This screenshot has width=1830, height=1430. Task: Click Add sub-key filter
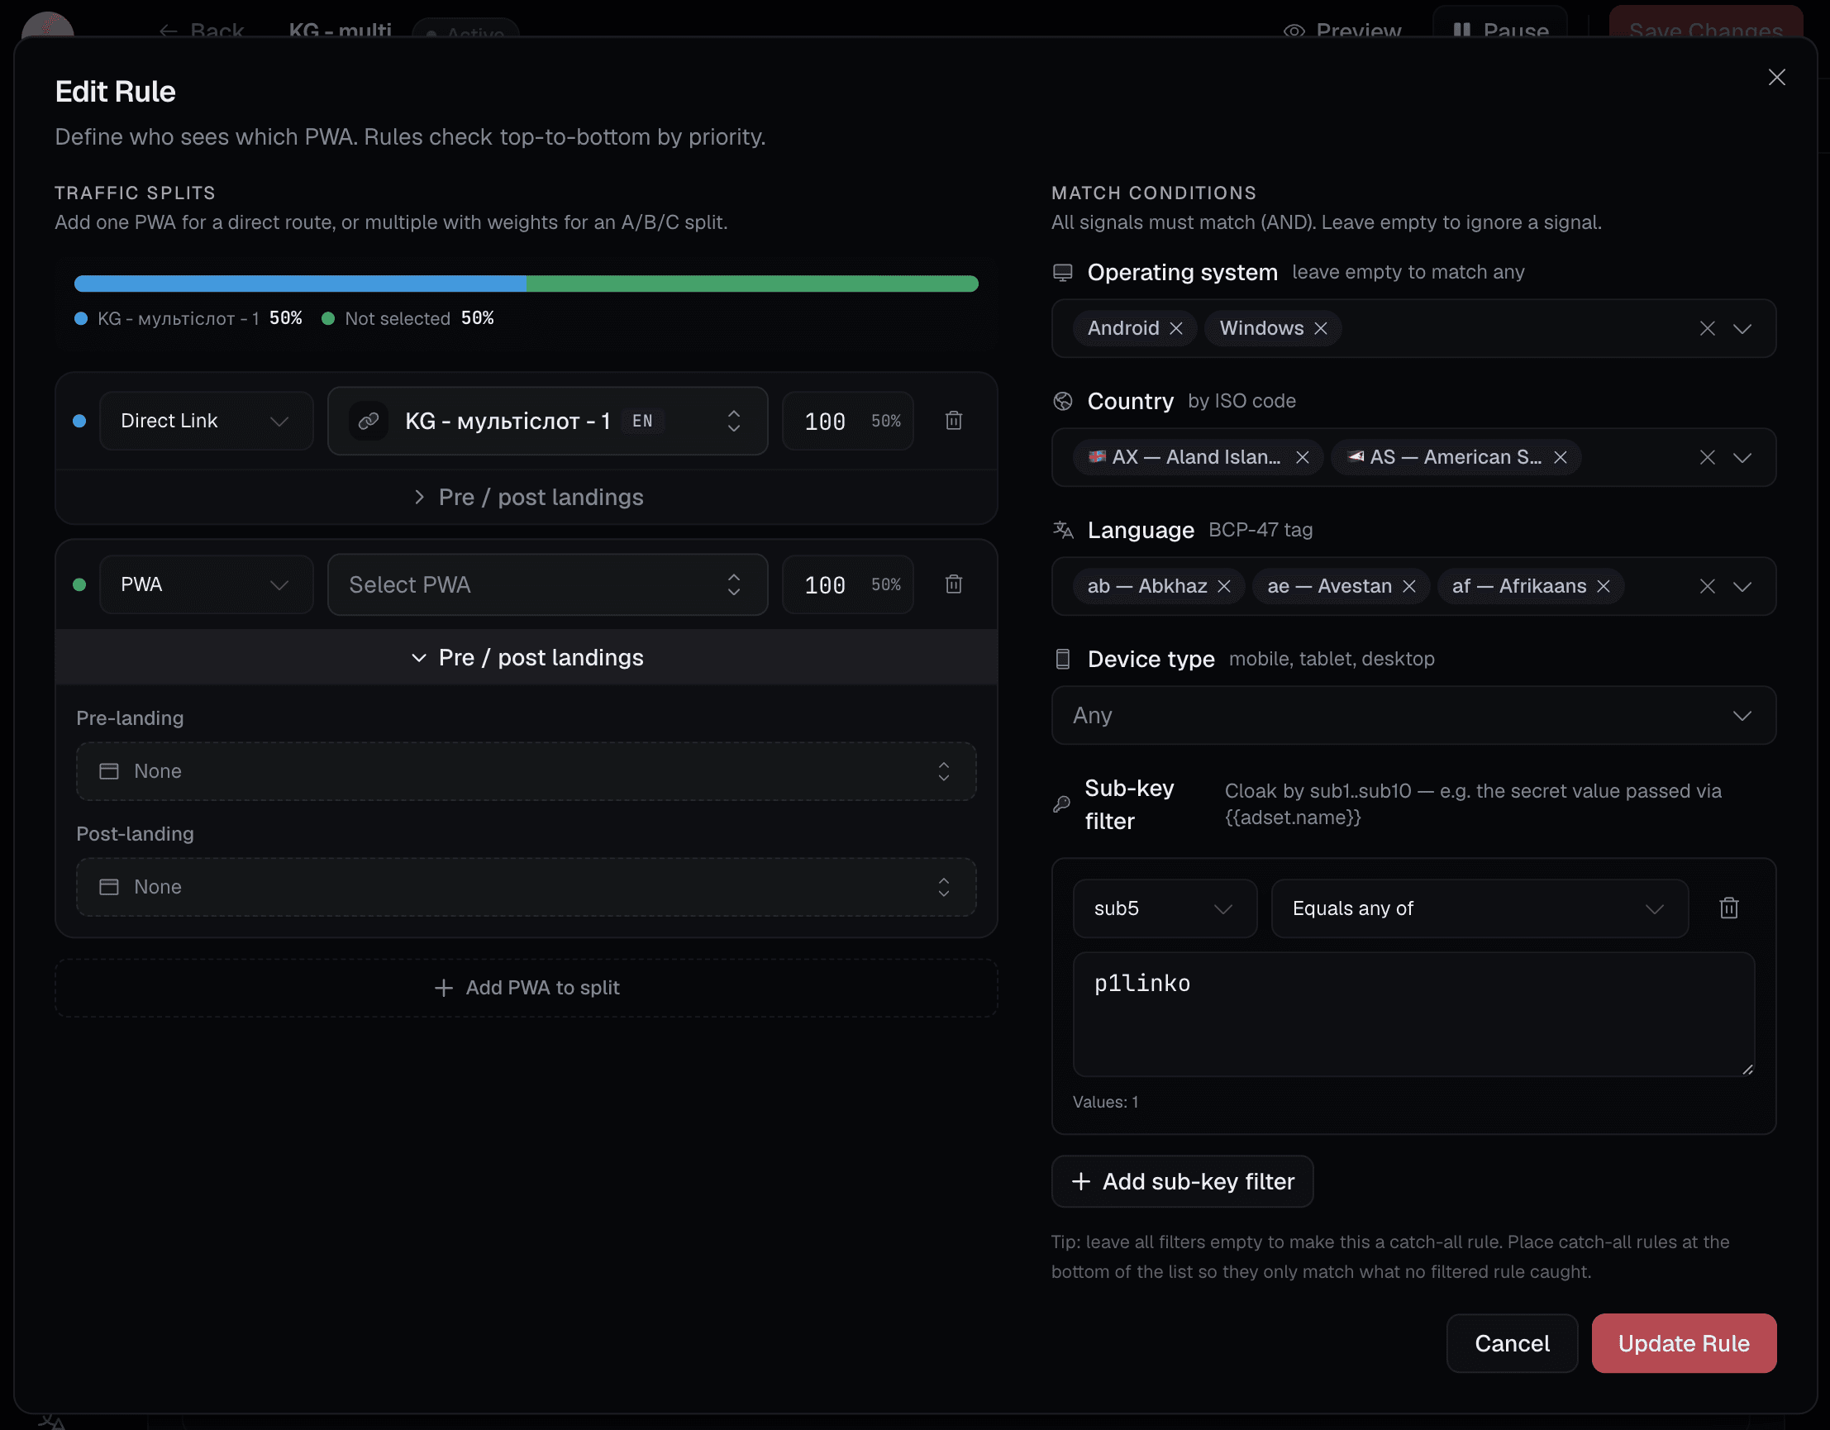1182,1181
